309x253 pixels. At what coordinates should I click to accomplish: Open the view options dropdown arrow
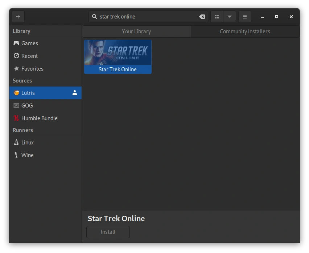click(230, 17)
